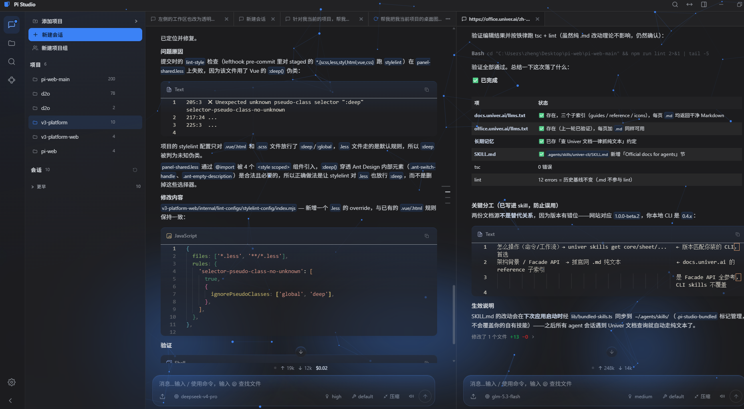Viewport: 744px width, 409px height.
Task: Expand the 添加项目 submenu arrow
Action: [136, 21]
